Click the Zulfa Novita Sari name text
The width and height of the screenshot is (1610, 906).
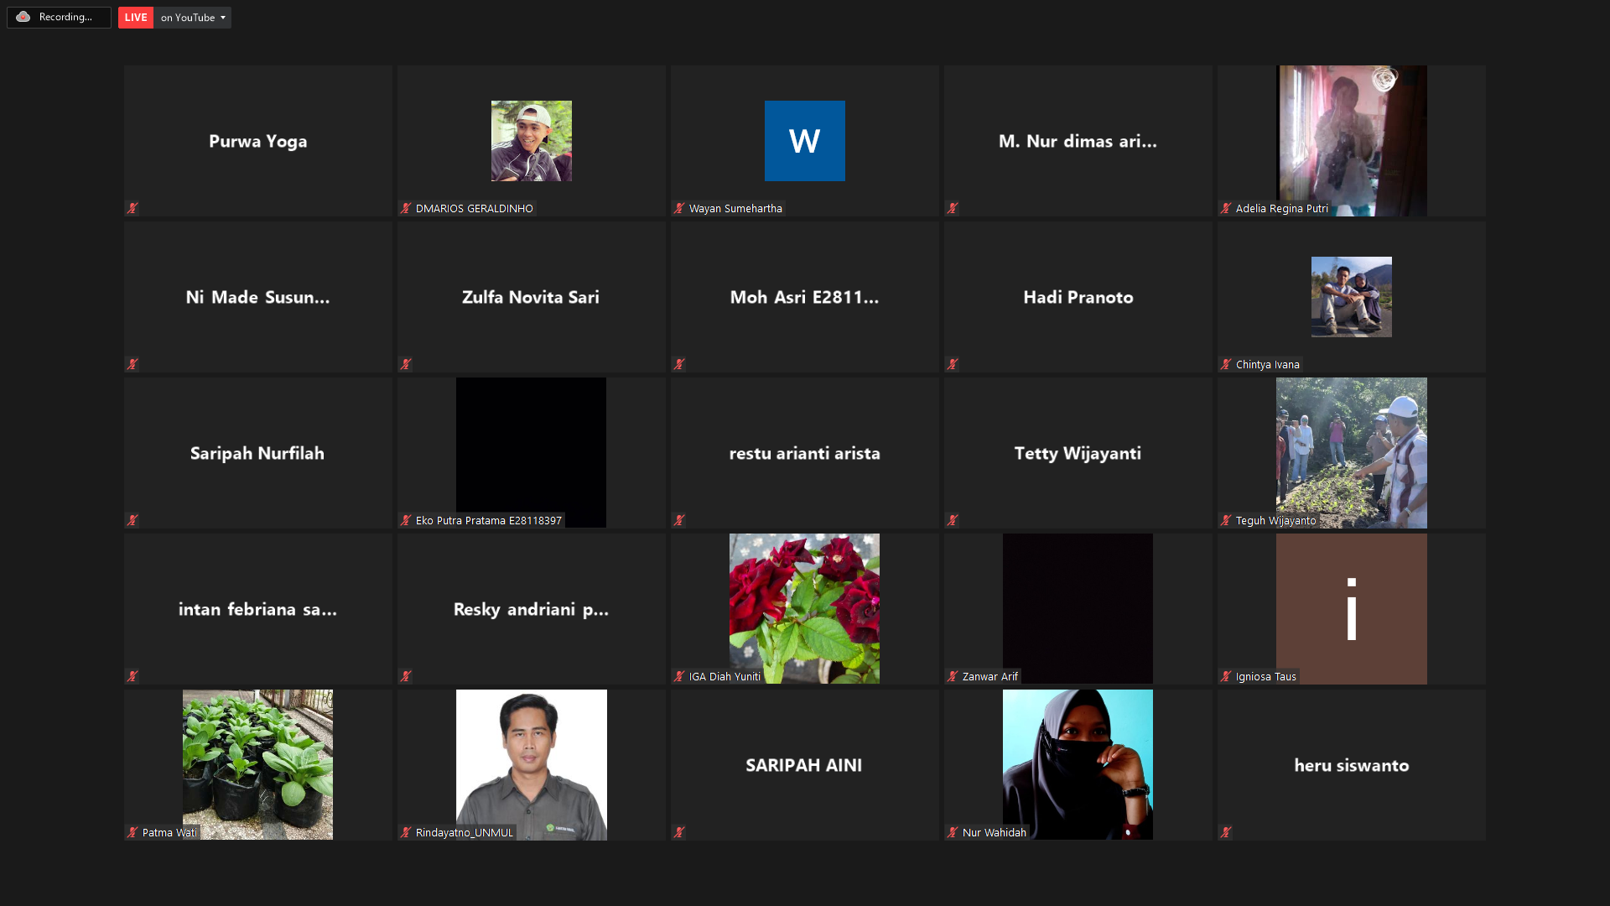click(532, 298)
